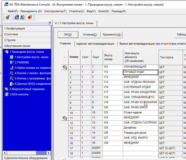Image resolution: width=186 pixels, height=160 pixels.
Task: Click the folder icon in table row 11
Action: [65, 118]
